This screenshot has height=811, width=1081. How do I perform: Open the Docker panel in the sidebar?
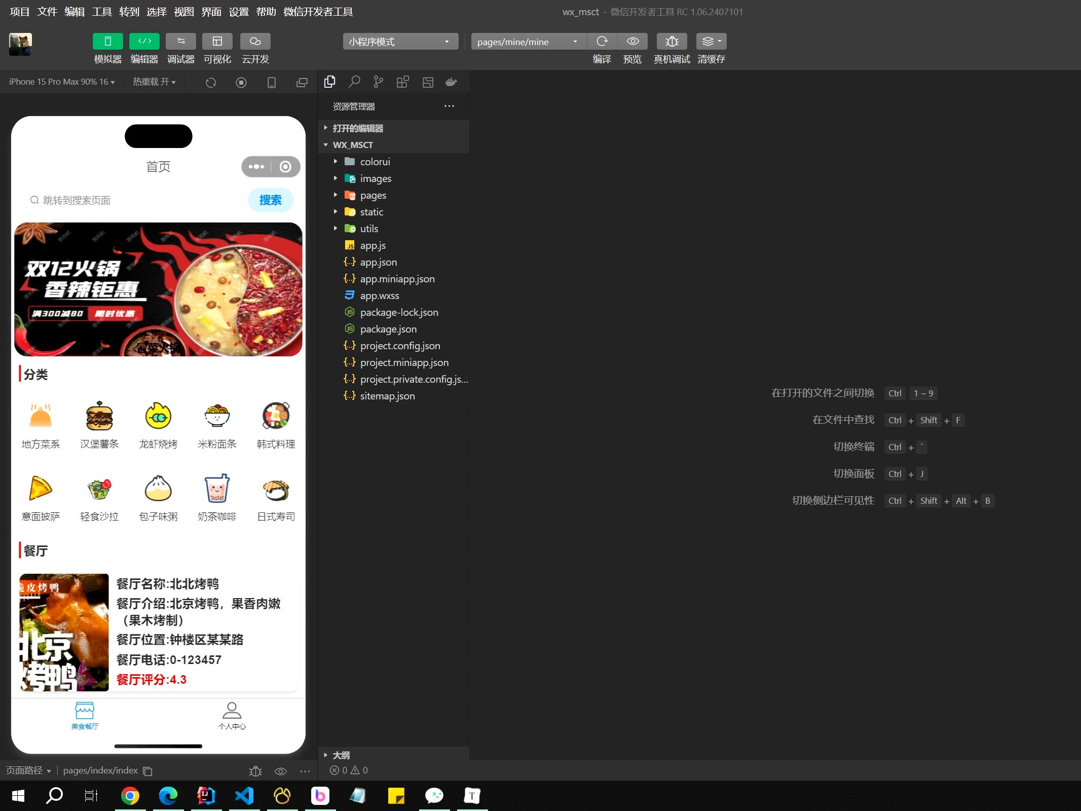pos(451,81)
